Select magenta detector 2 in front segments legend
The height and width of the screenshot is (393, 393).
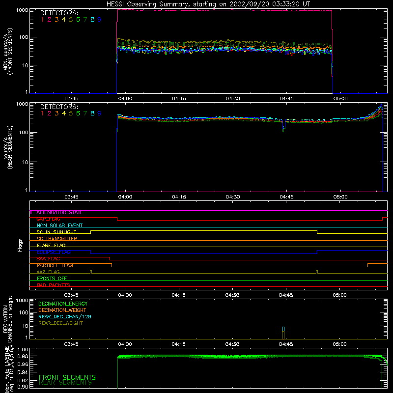50,20
